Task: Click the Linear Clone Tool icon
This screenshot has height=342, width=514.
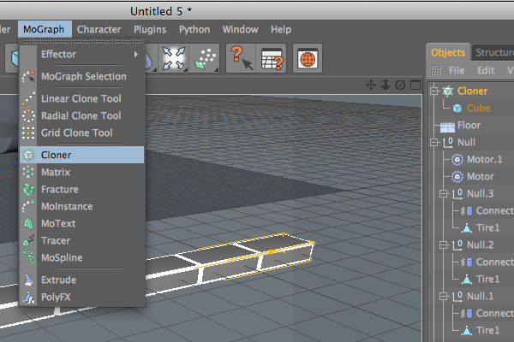Action: tap(28, 98)
